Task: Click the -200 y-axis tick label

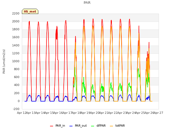Action: tap(16, 109)
